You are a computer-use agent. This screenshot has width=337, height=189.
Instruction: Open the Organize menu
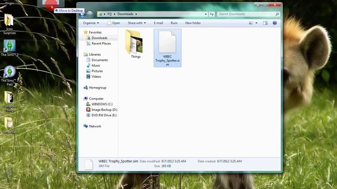[91, 23]
